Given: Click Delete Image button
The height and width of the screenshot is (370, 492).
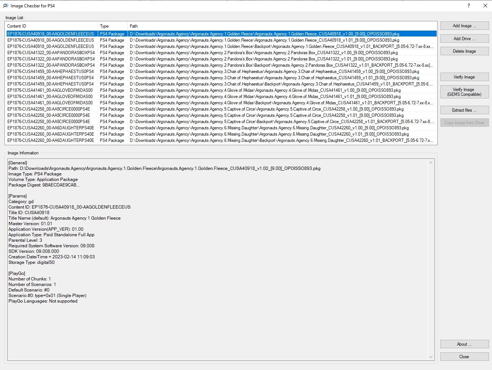Looking at the screenshot, I should [x=464, y=51].
